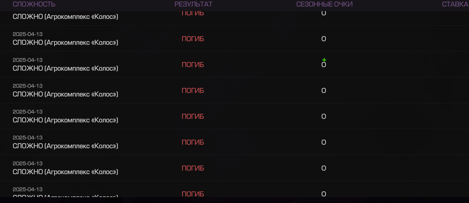Image resolution: width=469 pixels, height=203 pixels.
Task: Select the bottom-most row's ПОГИБ result
Action: [x=193, y=194]
